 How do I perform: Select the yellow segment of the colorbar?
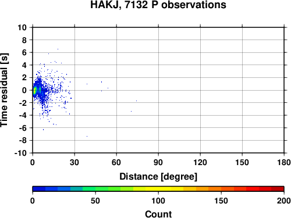click(158, 189)
